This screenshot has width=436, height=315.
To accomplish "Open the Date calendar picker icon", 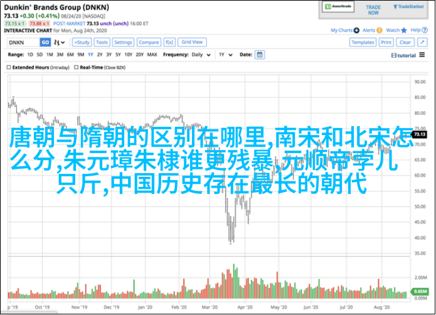I will pyautogui.click(x=260, y=55).
